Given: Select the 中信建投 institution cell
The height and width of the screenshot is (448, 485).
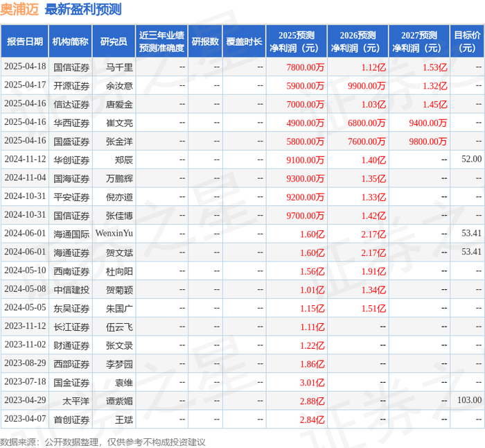Looking at the screenshot, I should 71,290.
